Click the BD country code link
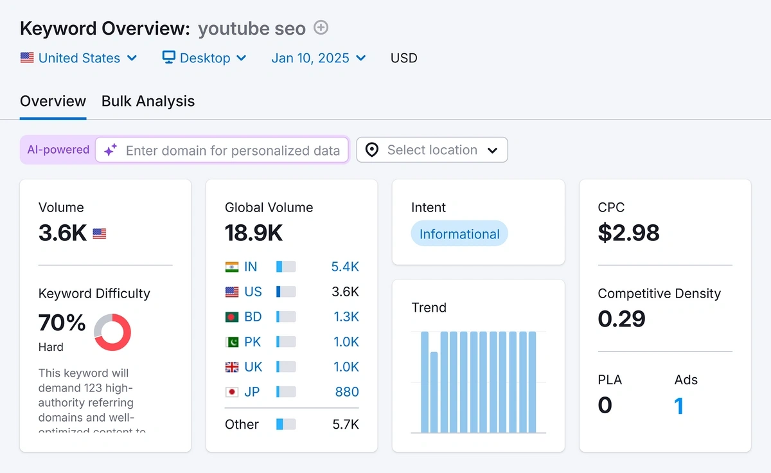This screenshot has width=771, height=473. 253,317
